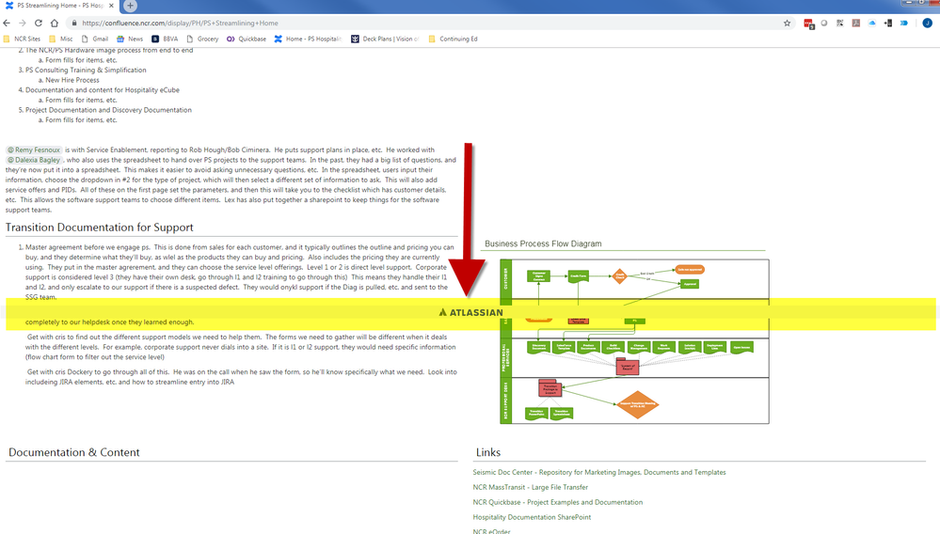This screenshot has width=940, height=534.
Task: Open the QR code extension icon
Action: [x=840, y=23]
